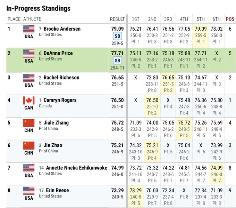Select the PLACE column header

14,19
